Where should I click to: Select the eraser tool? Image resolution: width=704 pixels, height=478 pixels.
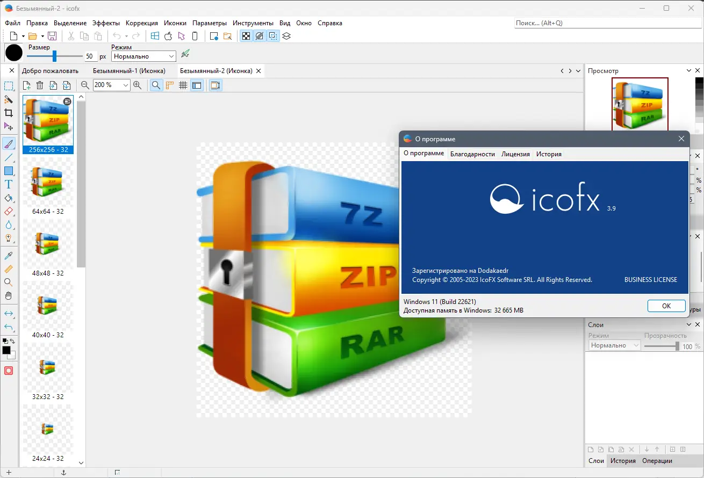(x=9, y=212)
